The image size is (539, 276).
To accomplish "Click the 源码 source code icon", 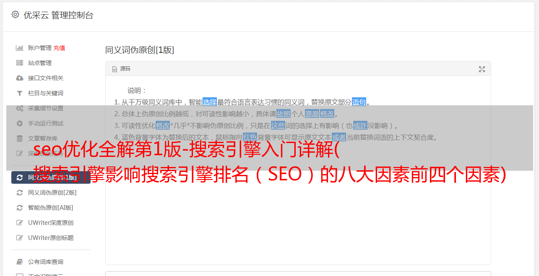I will pos(115,69).
